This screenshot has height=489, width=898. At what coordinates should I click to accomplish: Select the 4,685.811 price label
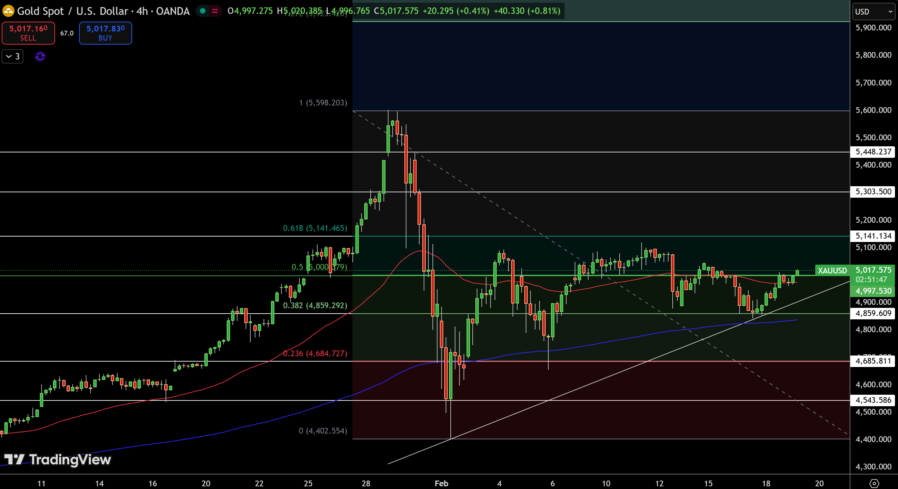[x=873, y=361]
